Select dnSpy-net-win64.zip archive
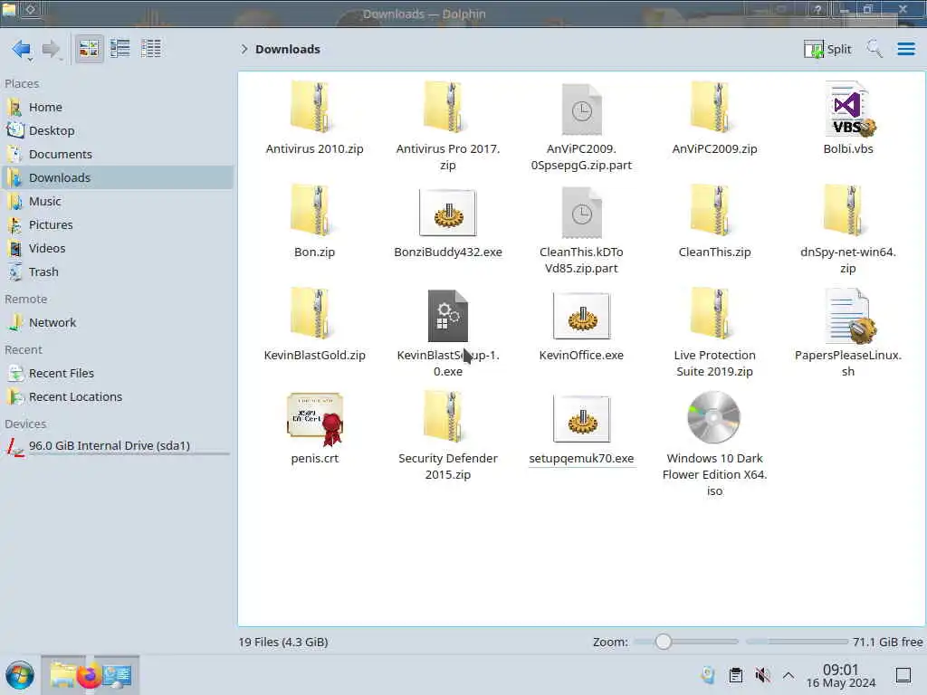Image resolution: width=927 pixels, height=695 pixels. point(848,229)
